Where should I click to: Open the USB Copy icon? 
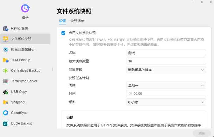click(6, 92)
